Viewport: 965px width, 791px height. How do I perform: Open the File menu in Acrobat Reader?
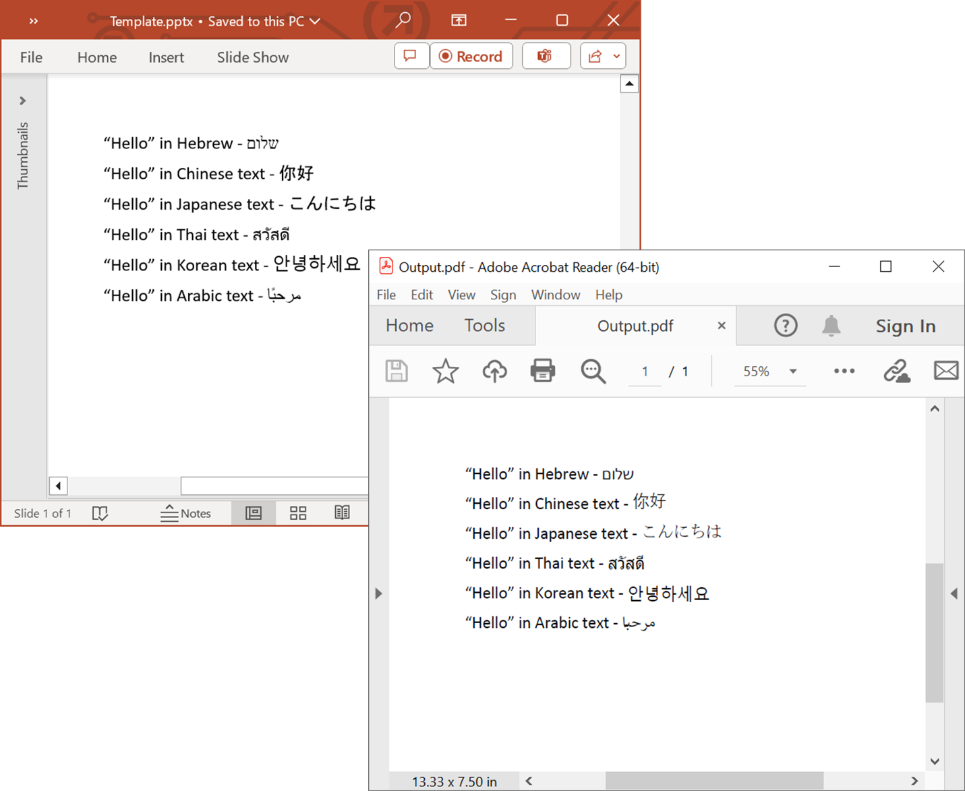click(x=386, y=295)
